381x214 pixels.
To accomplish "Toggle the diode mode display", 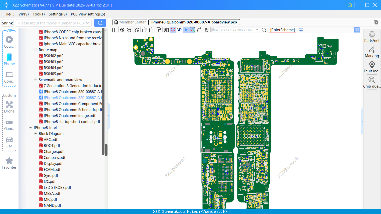I will pos(186,30).
